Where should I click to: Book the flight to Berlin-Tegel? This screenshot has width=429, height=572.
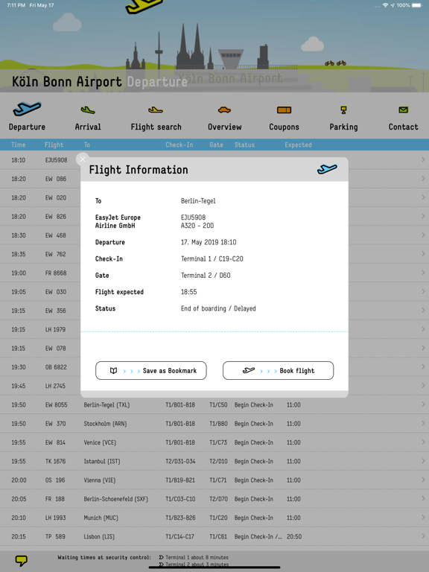(x=279, y=371)
